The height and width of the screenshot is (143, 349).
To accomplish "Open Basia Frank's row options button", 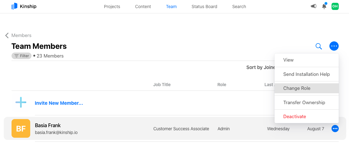I will [x=335, y=128].
